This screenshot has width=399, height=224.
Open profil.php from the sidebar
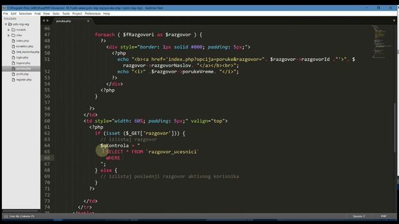pos(22,74)
